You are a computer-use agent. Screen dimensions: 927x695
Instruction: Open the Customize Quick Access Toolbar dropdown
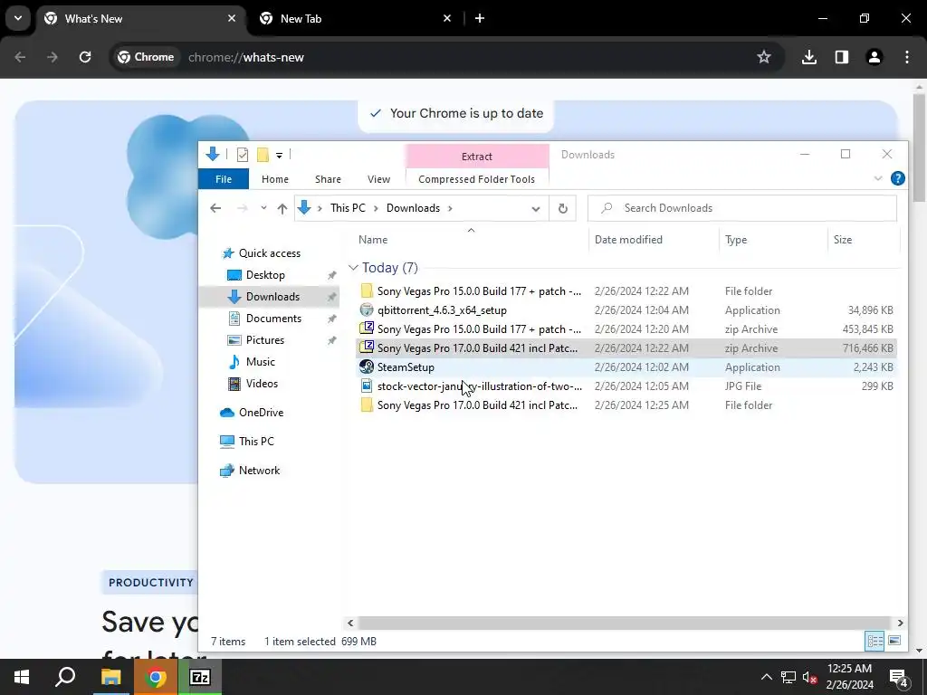click(279, 156)
